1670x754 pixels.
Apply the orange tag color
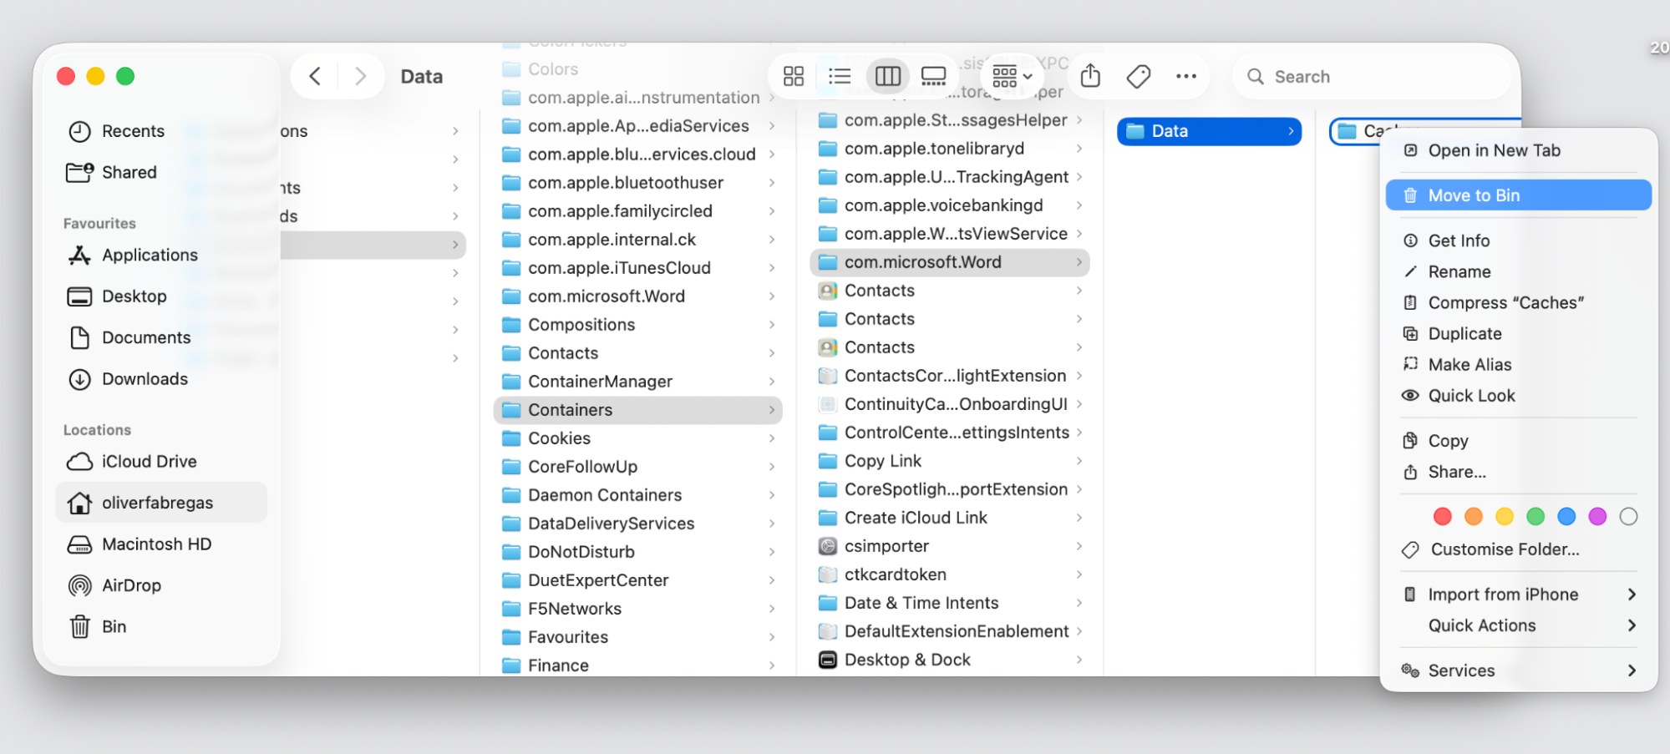(x=1473, y=517)
